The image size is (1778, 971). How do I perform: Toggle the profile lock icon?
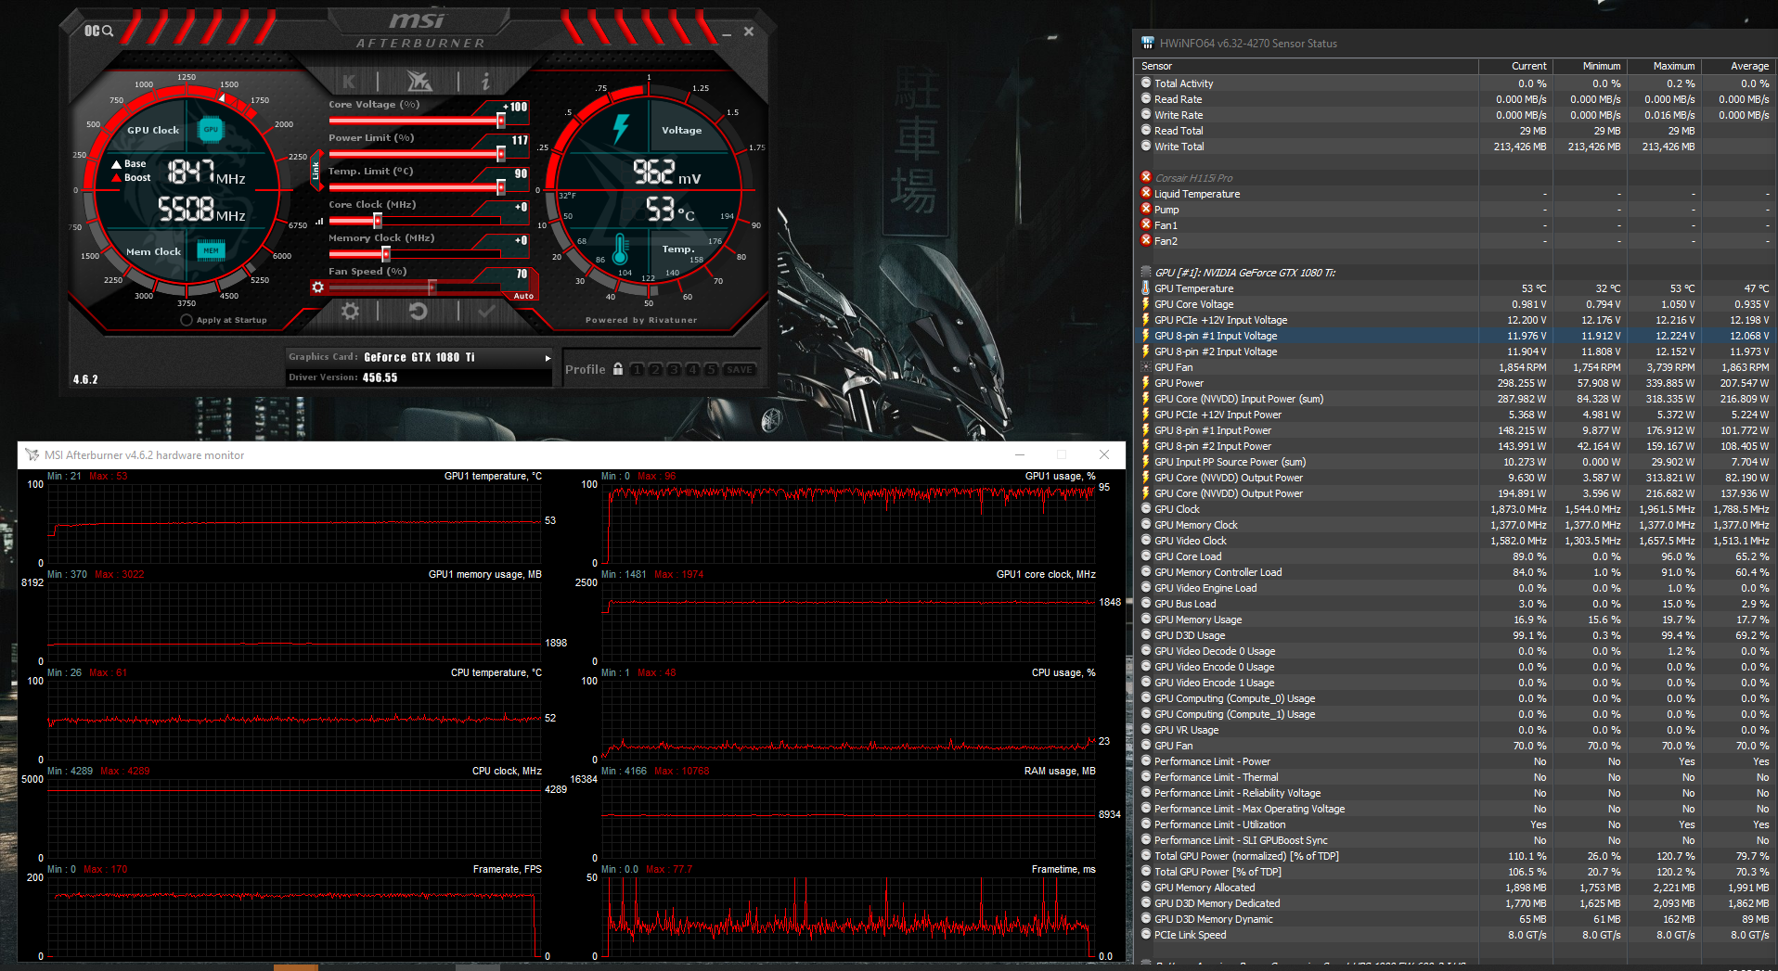[617, 369]
